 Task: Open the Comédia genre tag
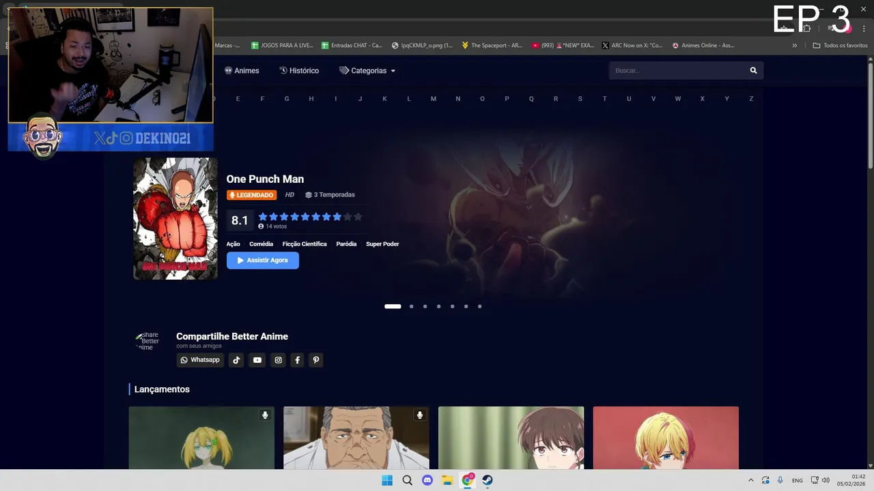tap(261, 244)
